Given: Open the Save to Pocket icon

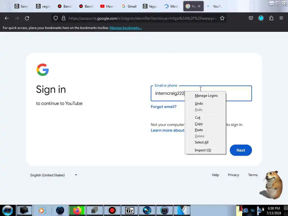Looking at the screenshot, I should coord(251,18).
